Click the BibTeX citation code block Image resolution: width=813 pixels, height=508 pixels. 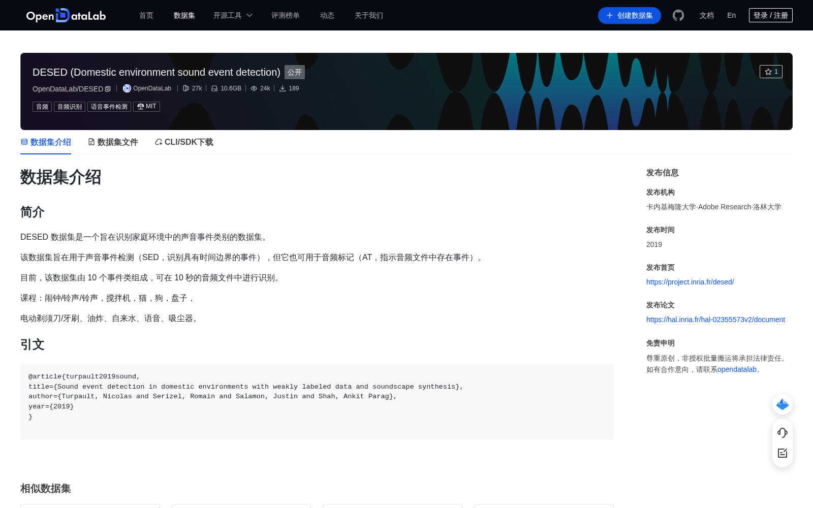coord(317,402)
